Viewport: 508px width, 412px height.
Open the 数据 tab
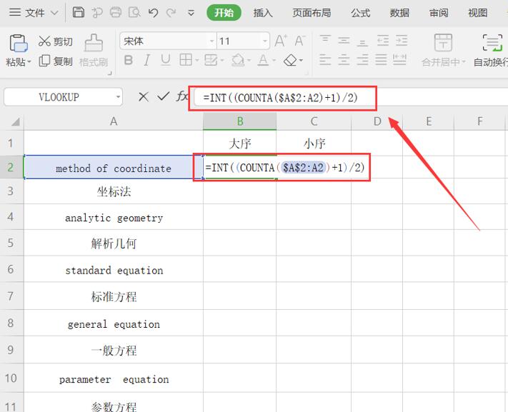point(399,13)
